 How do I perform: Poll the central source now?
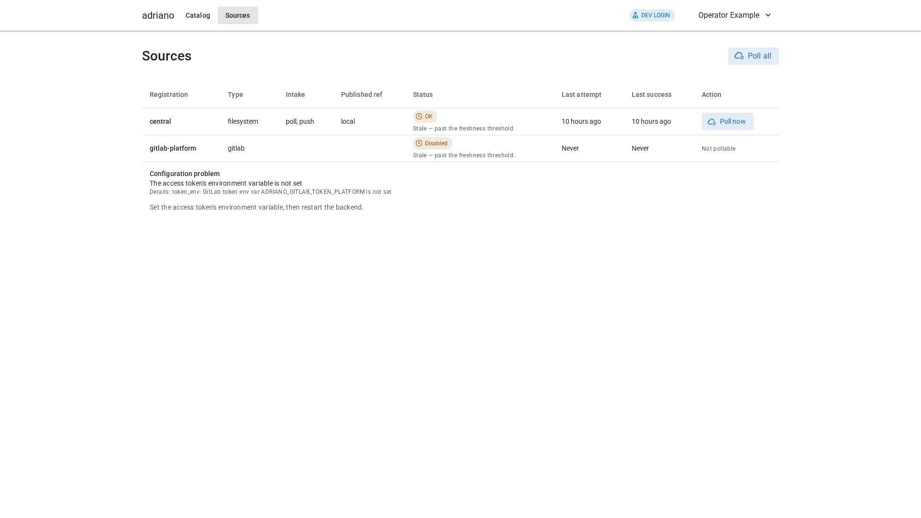pyautogui.click(x=727, y=121)
